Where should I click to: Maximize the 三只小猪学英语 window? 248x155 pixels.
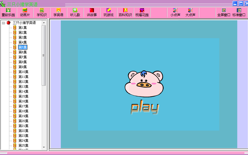tap(241, 4)
